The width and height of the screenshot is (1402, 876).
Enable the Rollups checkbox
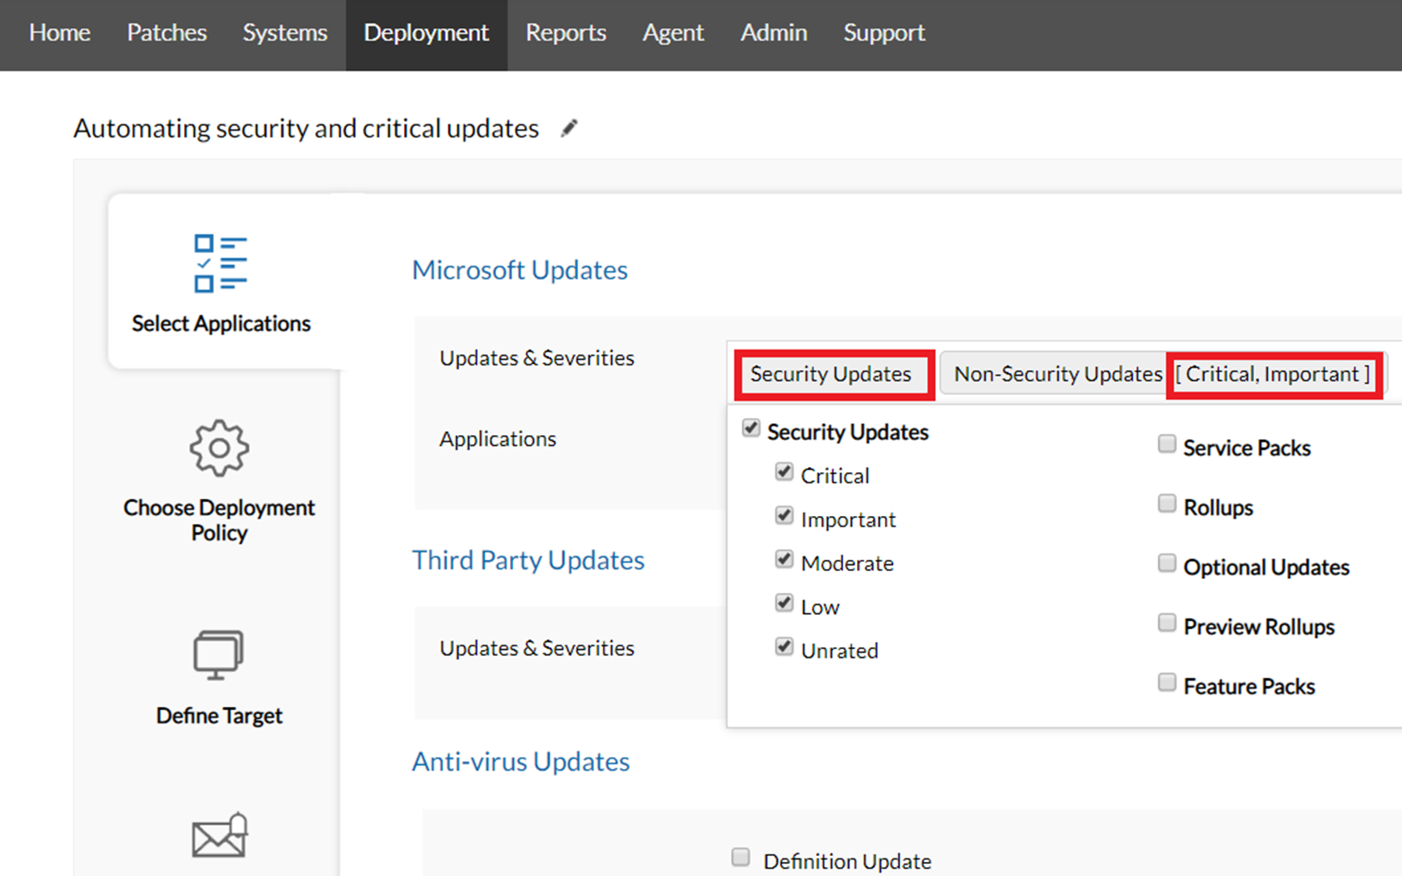coord(1166,503)
